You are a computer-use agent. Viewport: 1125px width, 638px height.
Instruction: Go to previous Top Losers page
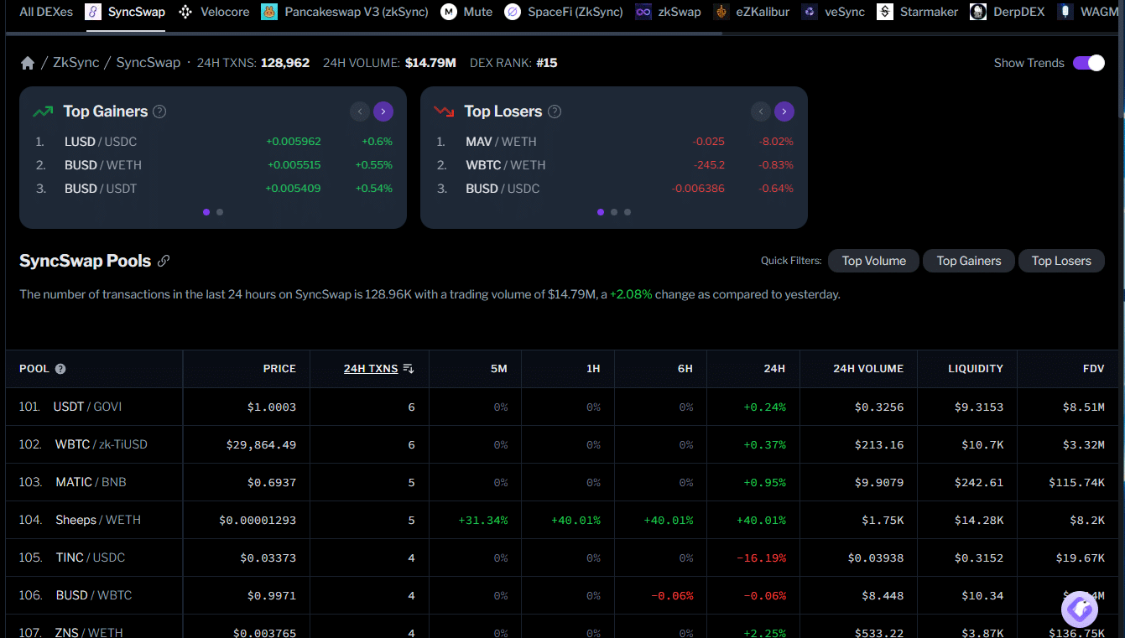tap(761, 112)
